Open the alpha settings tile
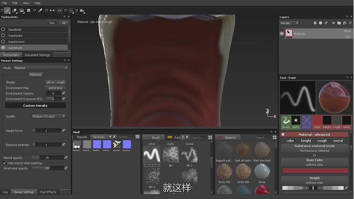This screenshot has height=199, width=354. coord(296,122)
